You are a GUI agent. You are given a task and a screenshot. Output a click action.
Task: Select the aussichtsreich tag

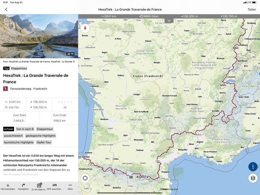point(13,136)
